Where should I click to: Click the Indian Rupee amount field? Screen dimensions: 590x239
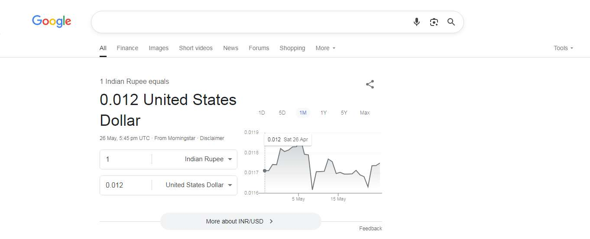[126, 159]
